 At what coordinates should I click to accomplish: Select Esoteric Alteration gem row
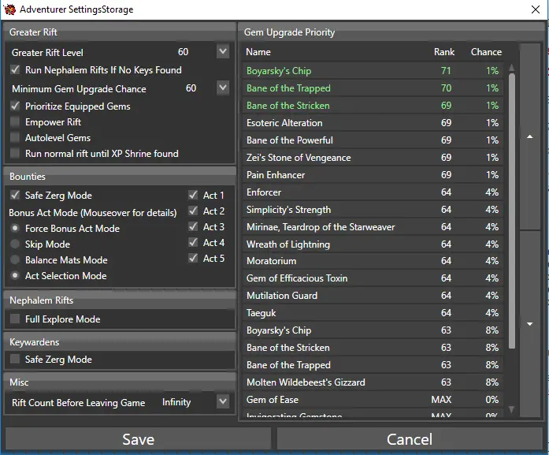coord(373,123)
